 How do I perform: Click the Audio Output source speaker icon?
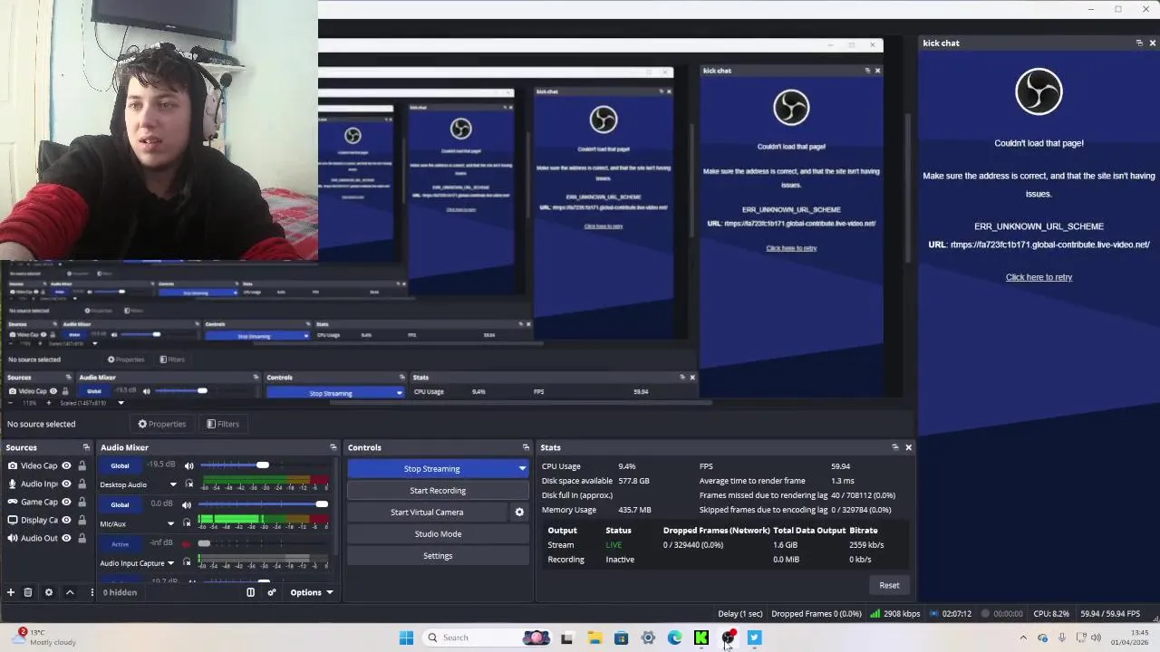tap(12, 538)
